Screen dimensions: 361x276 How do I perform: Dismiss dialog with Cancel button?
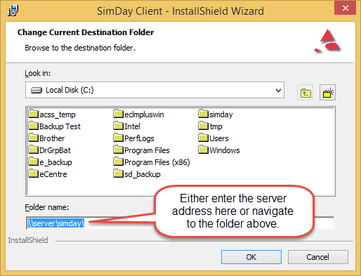pos(318,257)
